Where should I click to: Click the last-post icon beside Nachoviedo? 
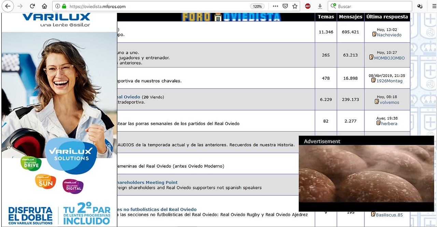pos(374,34)
